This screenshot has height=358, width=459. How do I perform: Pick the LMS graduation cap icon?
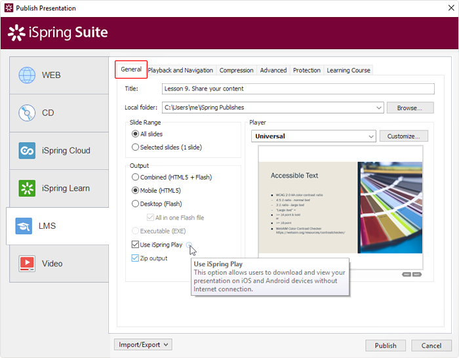(24, 226)
